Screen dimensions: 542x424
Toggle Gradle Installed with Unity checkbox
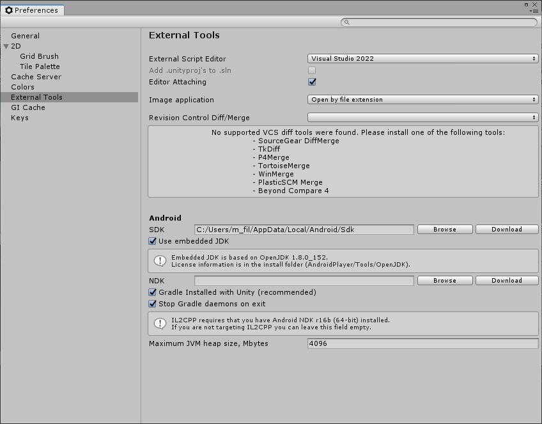pyautogui.click(x=152, y=292)
